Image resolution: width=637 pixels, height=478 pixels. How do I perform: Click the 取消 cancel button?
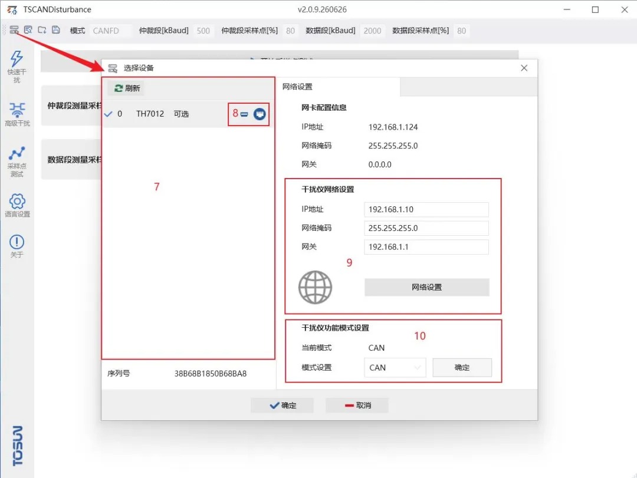click(x=357, y=406)
